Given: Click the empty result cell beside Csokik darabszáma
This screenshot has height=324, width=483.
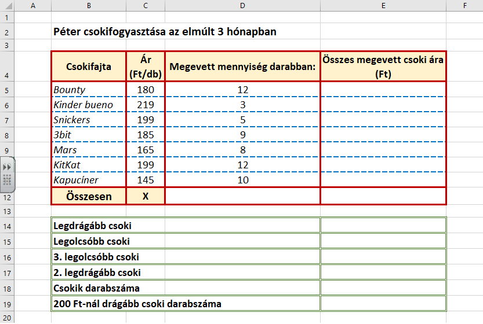Looking at the screenshot, I should click(383, 288).
